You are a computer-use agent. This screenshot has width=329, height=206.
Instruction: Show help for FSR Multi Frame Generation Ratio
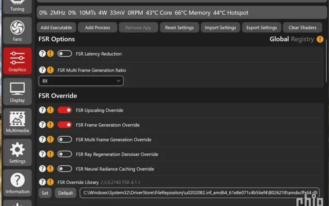pyautogui.click(x=42, y=70)
